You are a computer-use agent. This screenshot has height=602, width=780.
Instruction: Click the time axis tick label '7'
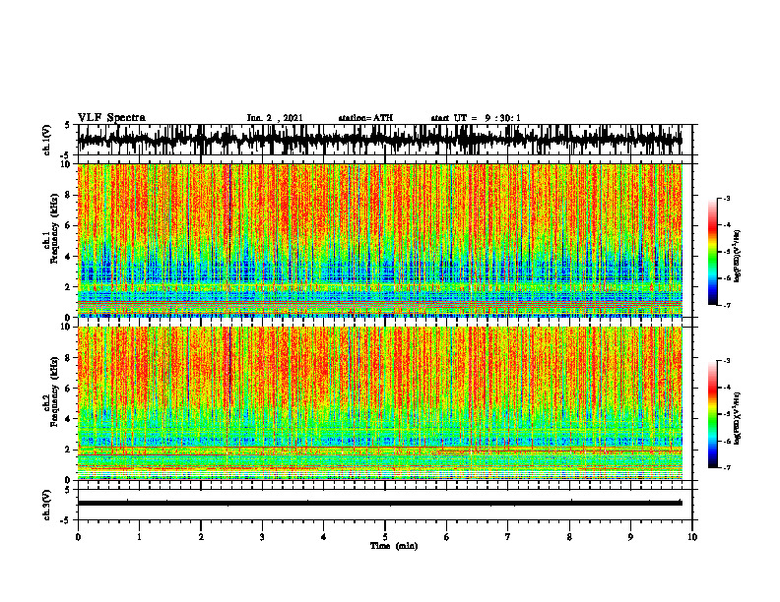point(508,537)
